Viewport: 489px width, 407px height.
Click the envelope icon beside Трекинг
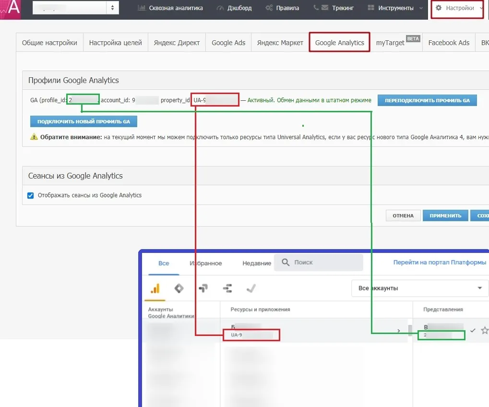click(x=325, y=8)
